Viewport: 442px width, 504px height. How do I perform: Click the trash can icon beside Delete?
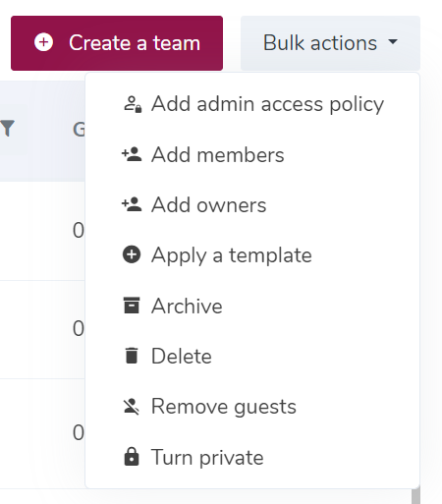click(132, 356)
